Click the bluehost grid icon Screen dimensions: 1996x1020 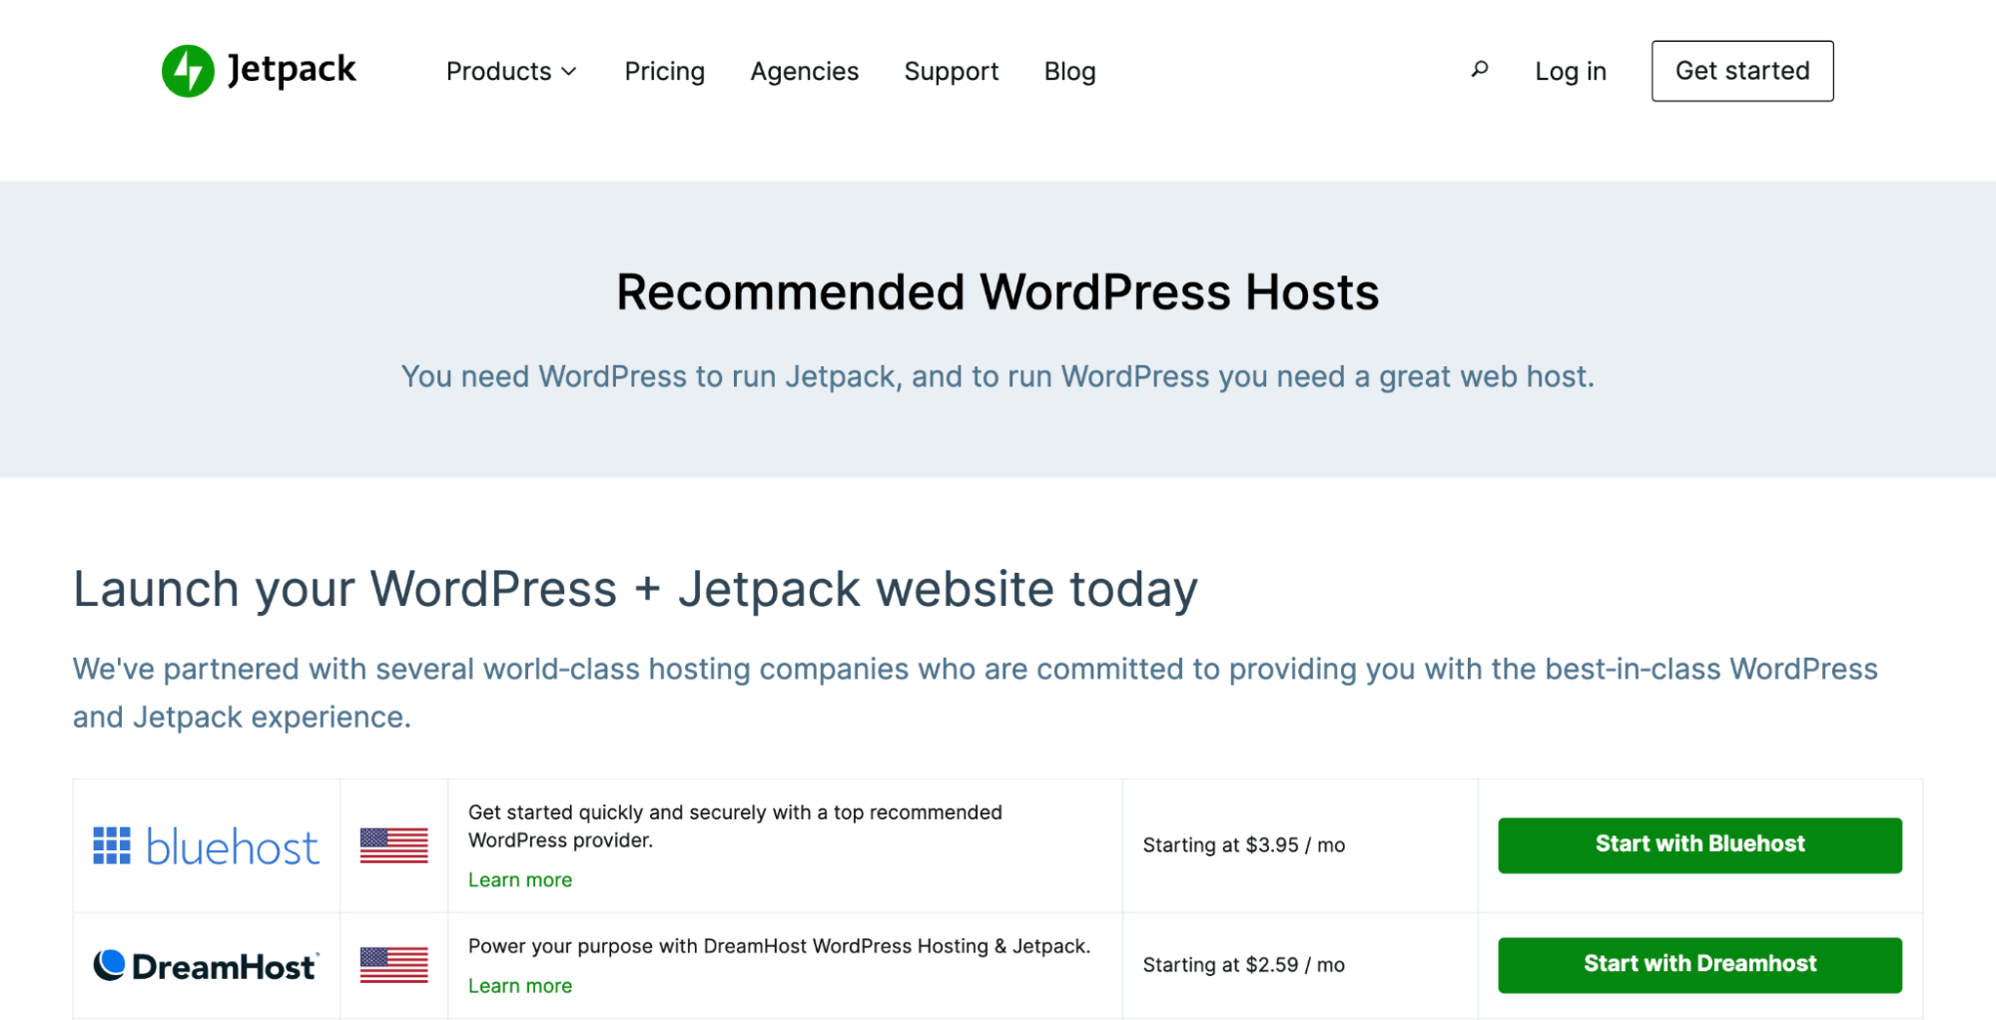coord(112,845)
